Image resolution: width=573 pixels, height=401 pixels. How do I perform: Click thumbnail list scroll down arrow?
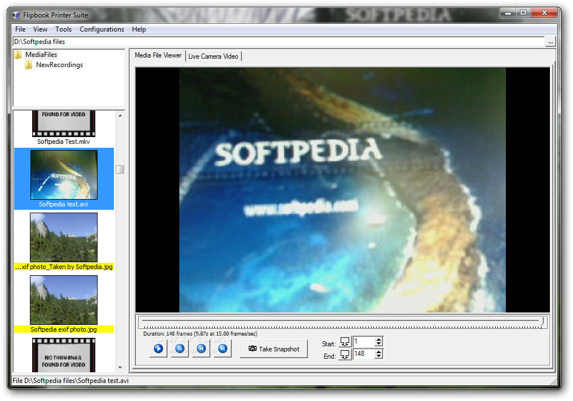point(120,368)
